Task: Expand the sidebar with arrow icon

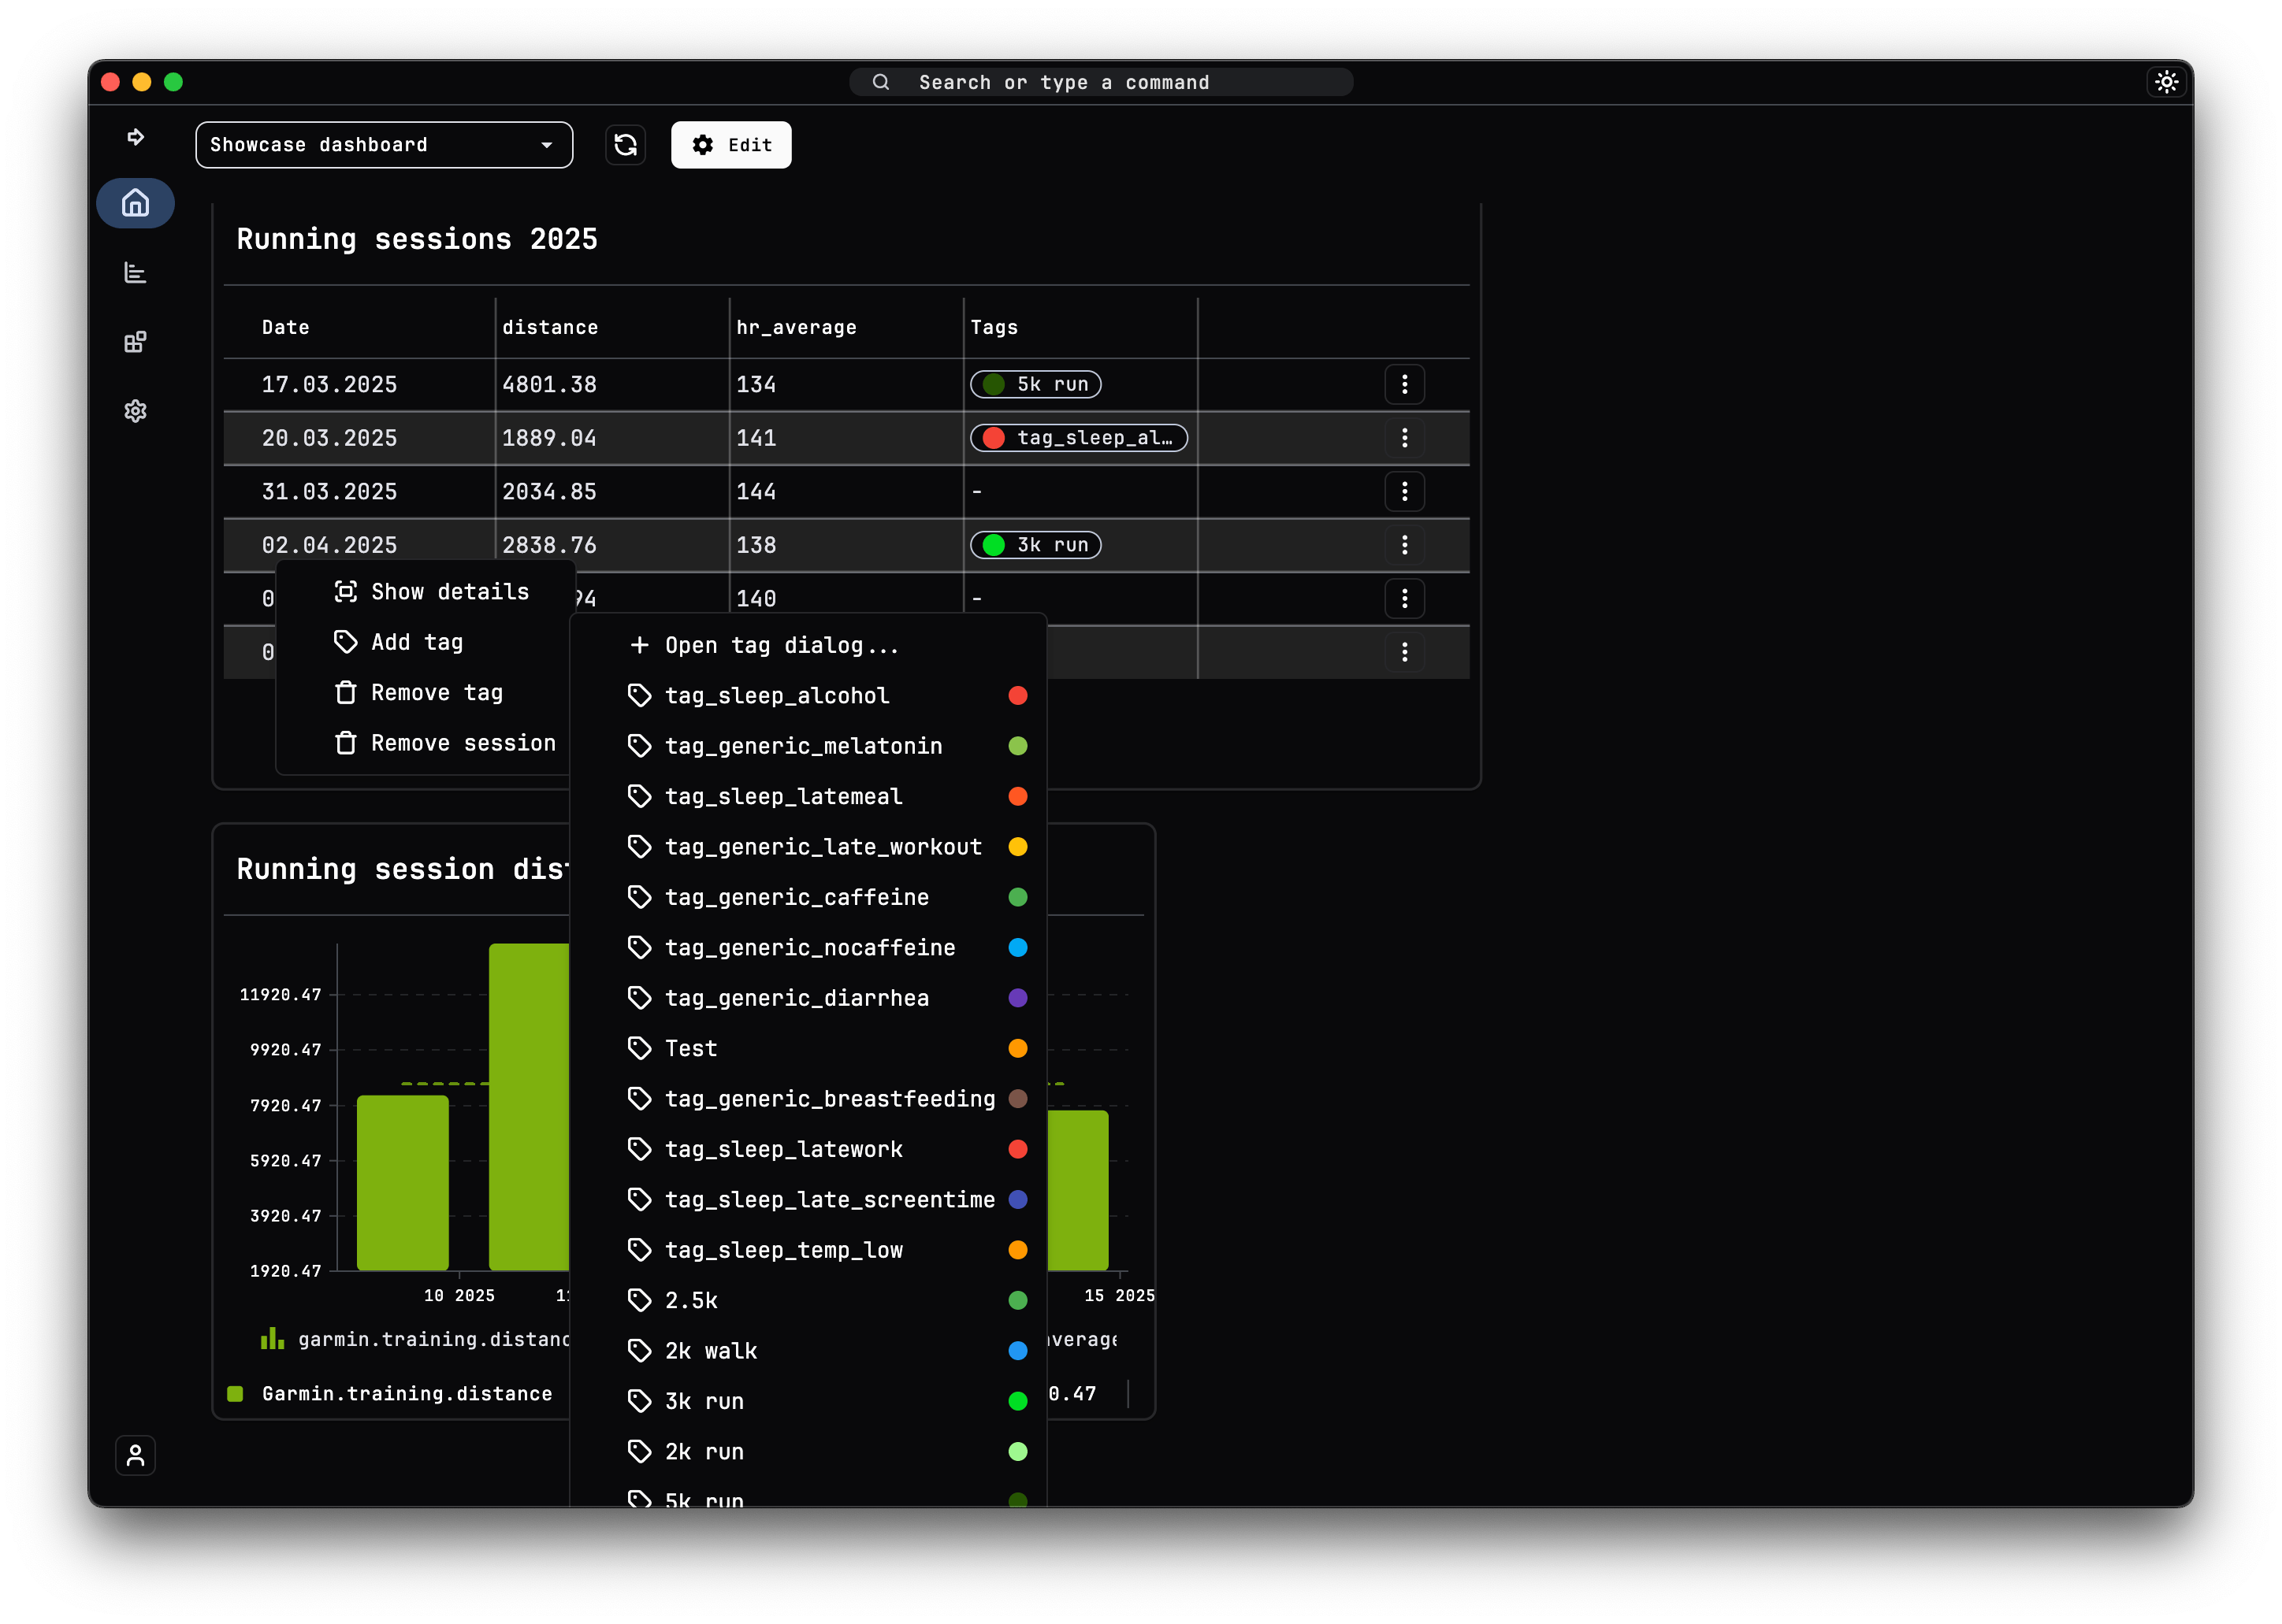Action: tap(135, 137)
